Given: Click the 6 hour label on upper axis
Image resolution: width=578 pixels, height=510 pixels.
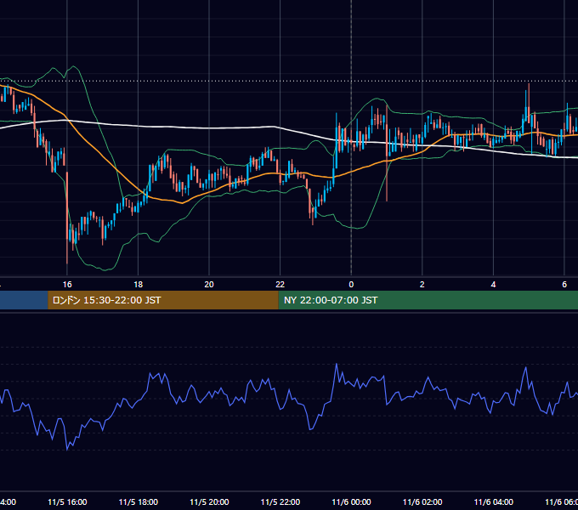Looking at the screenshot, I should click(564, 285).
